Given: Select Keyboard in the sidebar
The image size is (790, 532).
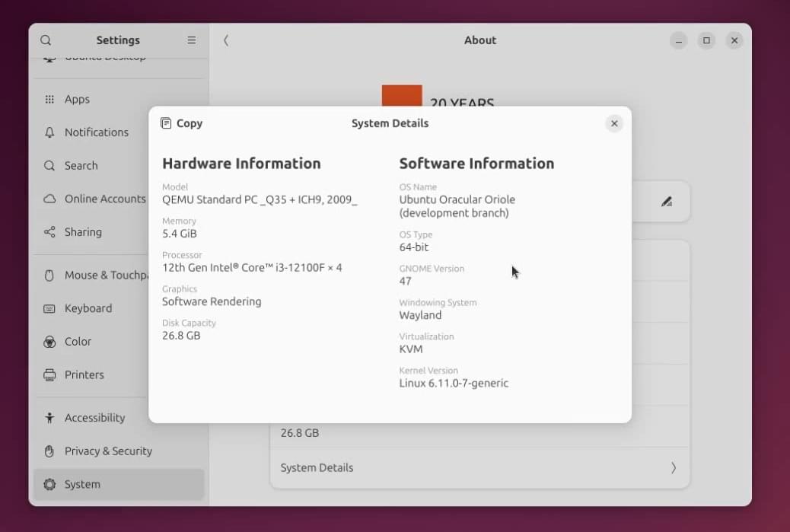Looking at the screenshot, I should [x=119, y=309].
